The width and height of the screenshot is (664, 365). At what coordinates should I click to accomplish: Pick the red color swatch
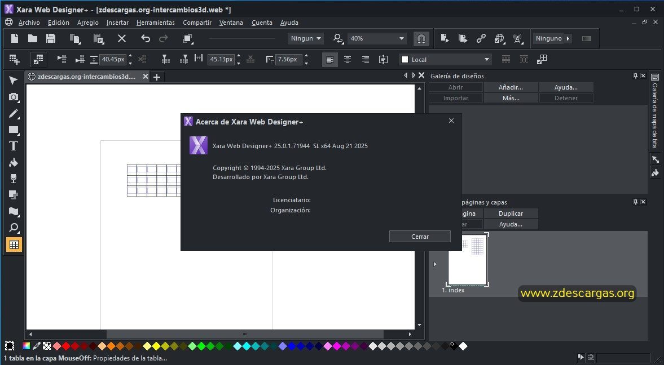pos(66,346)
